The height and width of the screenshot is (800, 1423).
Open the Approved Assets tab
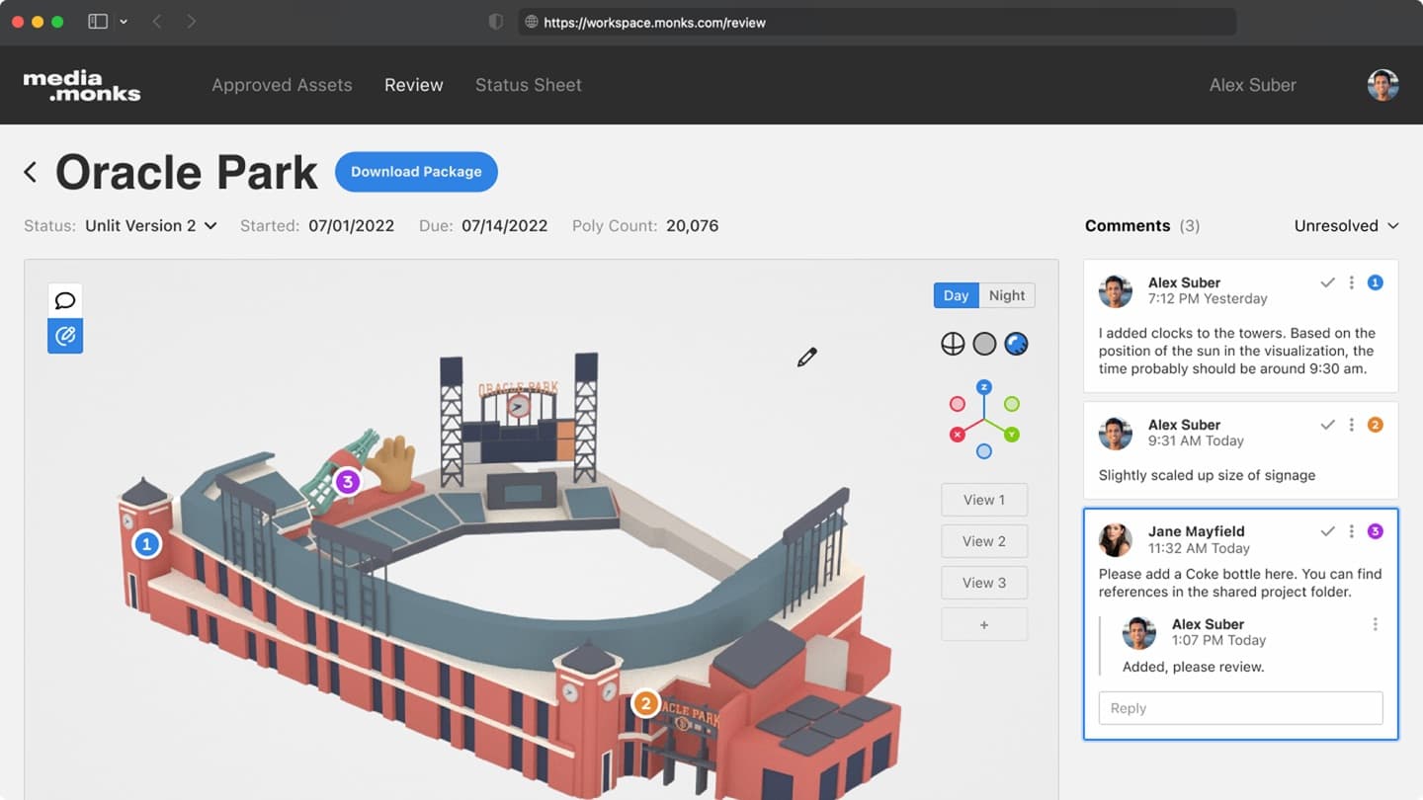(282, 85)
